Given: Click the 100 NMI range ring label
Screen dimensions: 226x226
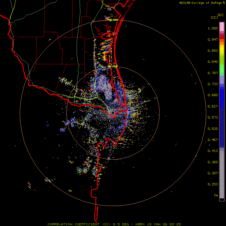Looking at the screenshot, I should 113,20.
